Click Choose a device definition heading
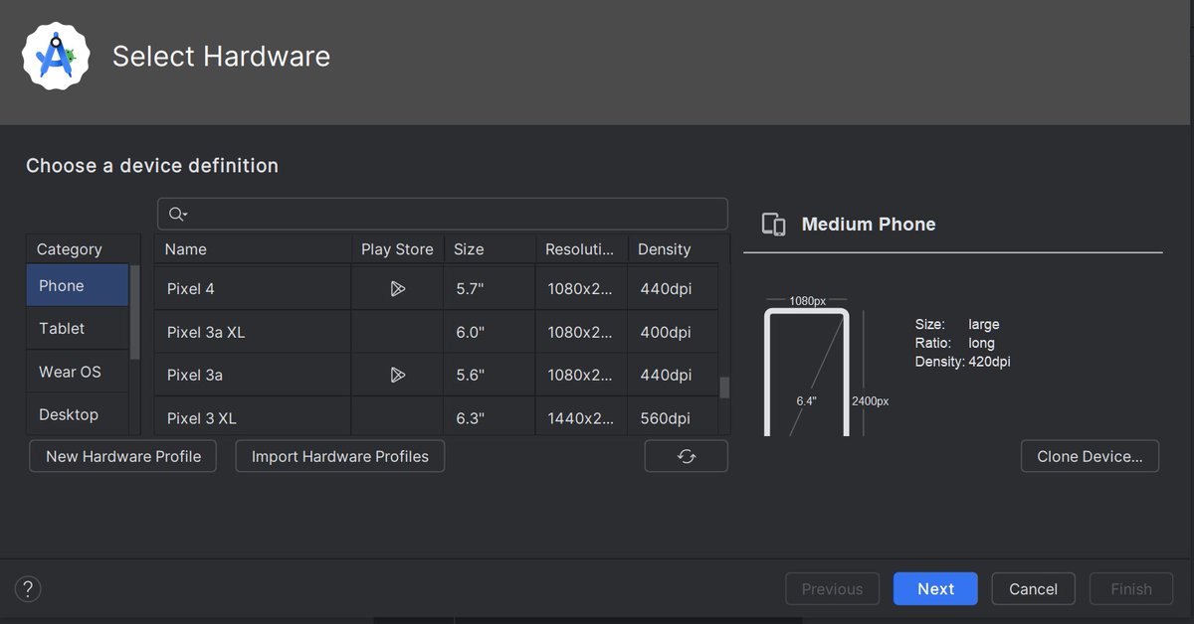 (152, 166)
